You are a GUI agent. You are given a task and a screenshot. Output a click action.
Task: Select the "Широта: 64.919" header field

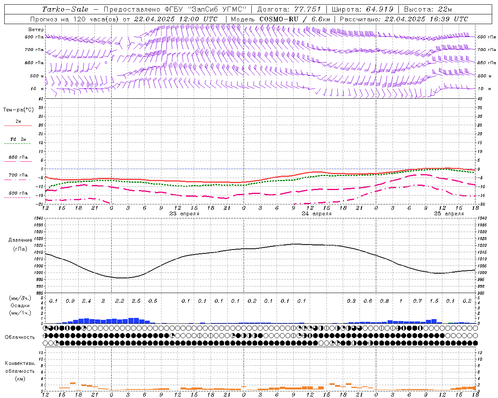(x=362, y=9)
